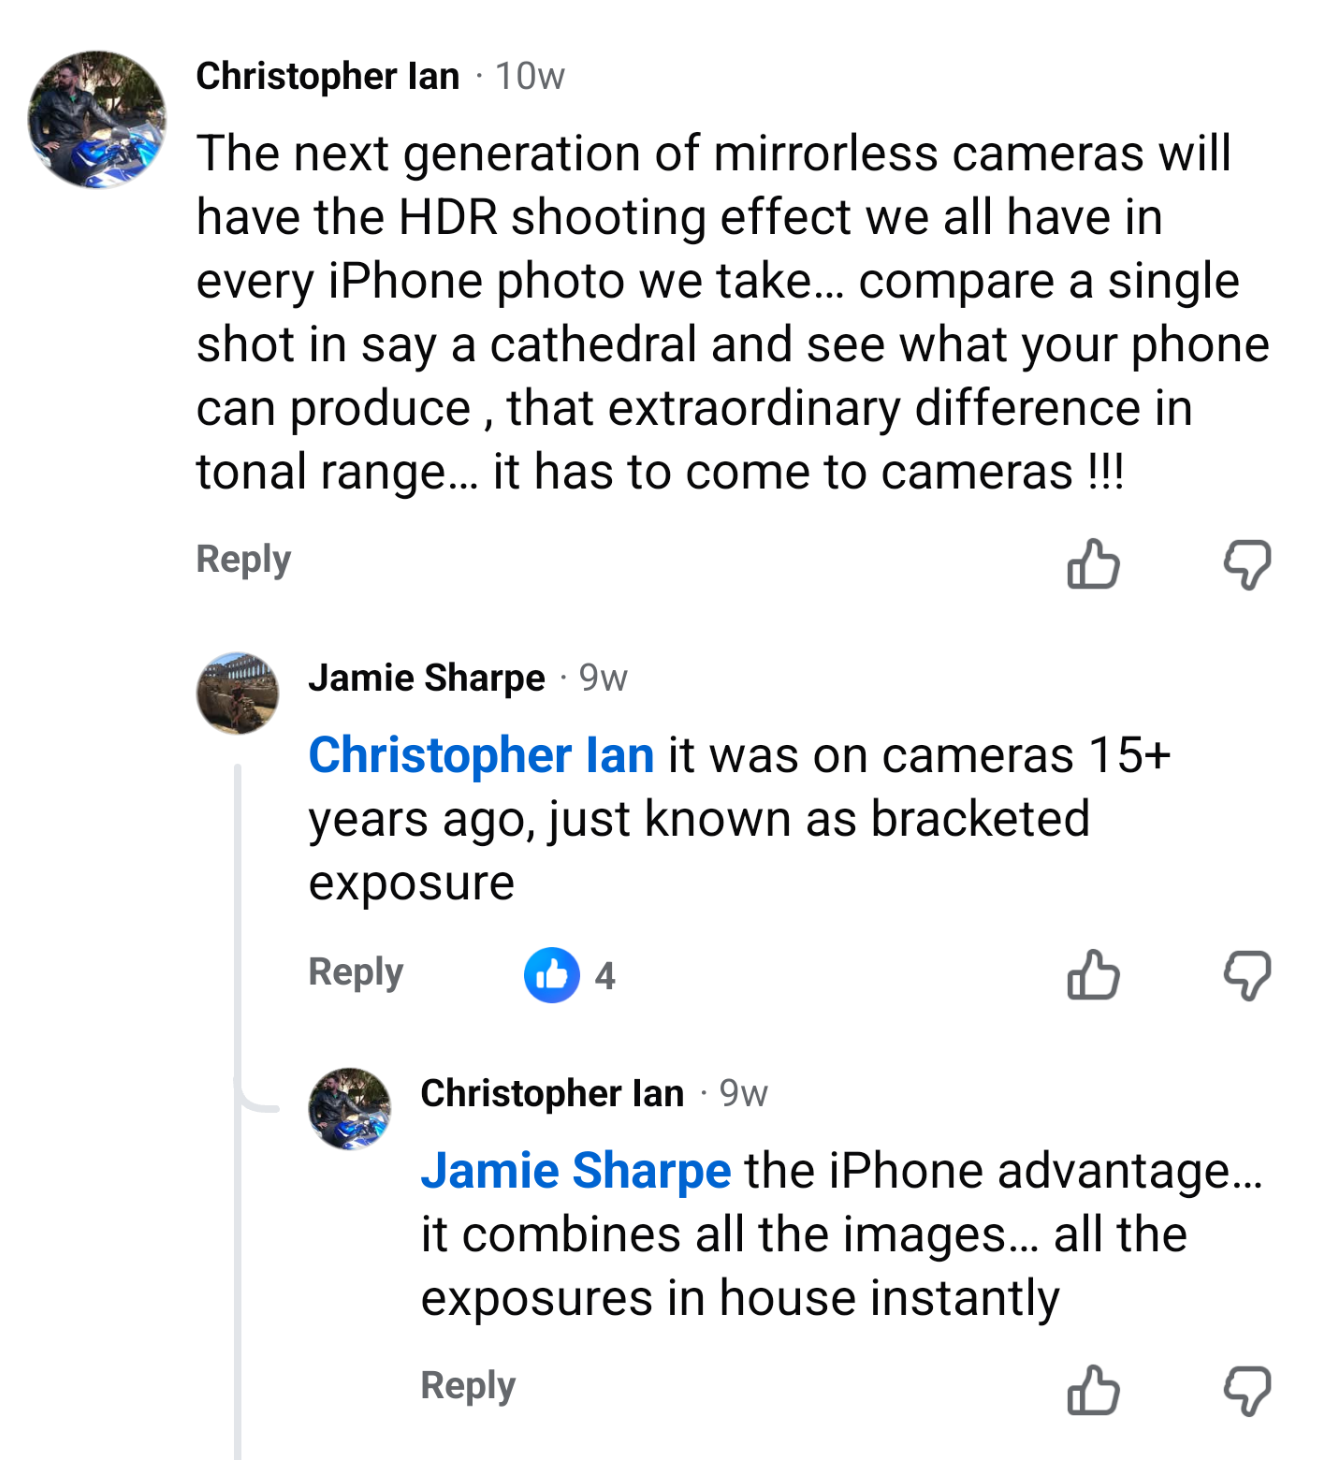Reply to Jamie Sharpe's comment
Screen dimensions: 1325x1460
click(x=356, y=972)
